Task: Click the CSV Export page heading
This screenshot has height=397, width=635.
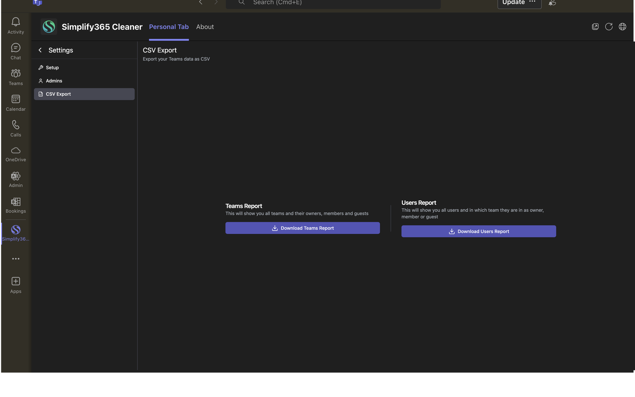Action: (x=160, y=50)
